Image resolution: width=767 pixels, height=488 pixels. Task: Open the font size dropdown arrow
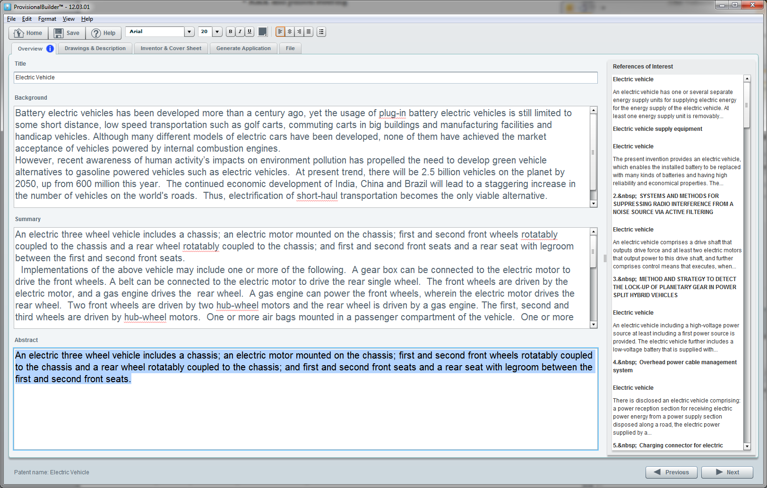point(217,32)
